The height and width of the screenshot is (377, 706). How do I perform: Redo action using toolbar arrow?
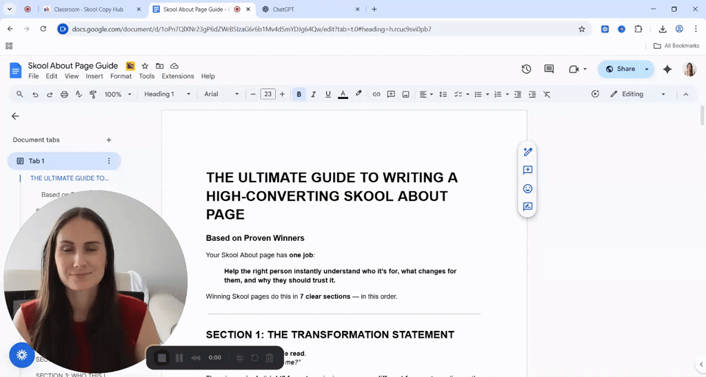[x=50, y=94]
